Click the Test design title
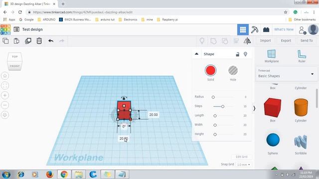The height and width of the screenshot is (179, 319). pos(32,29)
